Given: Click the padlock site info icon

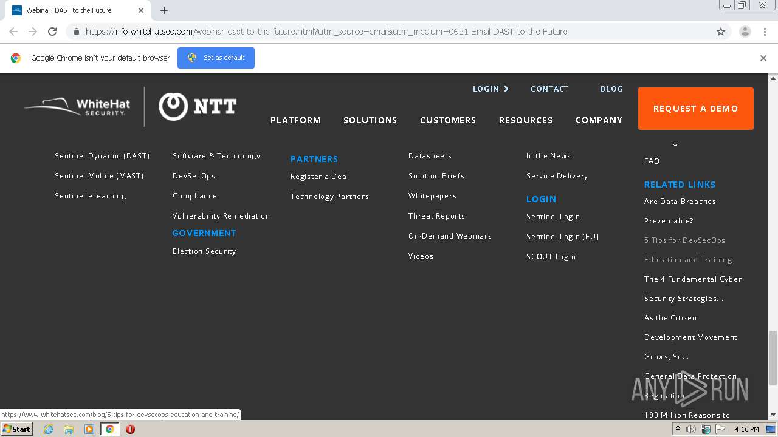Looking at the screenshot, I should [x=76, y=32].
